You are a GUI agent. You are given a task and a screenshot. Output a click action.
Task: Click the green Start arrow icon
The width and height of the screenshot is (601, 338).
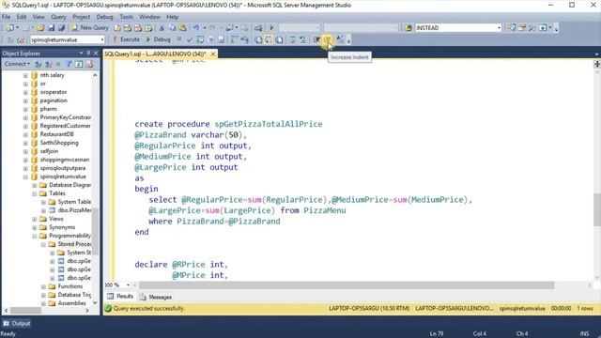(271, 27)
